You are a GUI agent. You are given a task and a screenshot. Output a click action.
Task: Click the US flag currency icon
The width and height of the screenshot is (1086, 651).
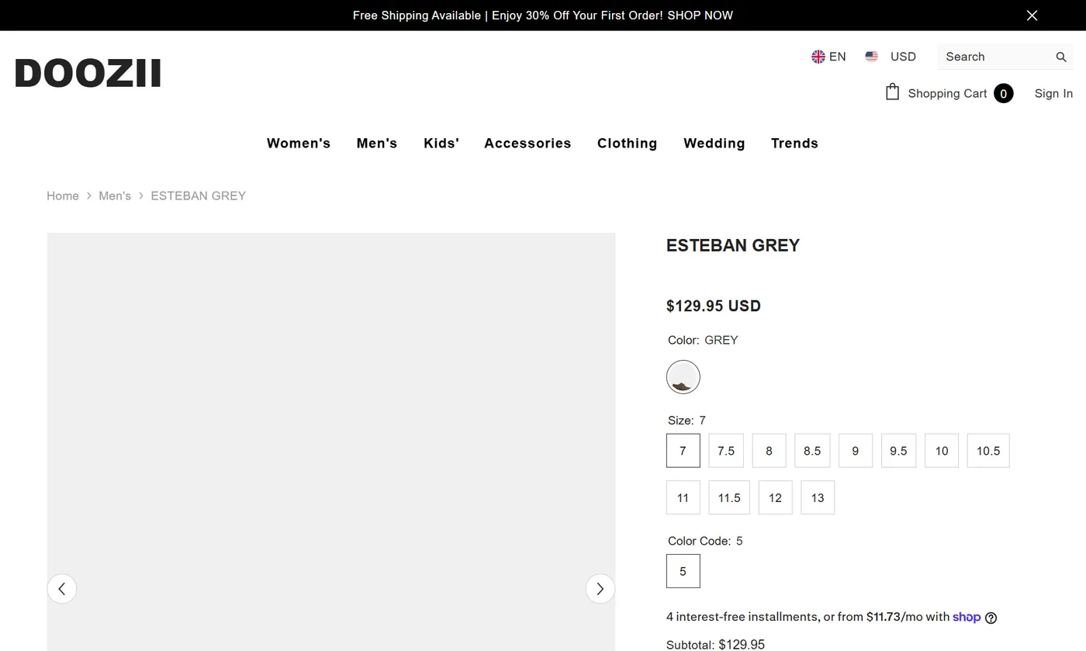click(x=872, y=57)
